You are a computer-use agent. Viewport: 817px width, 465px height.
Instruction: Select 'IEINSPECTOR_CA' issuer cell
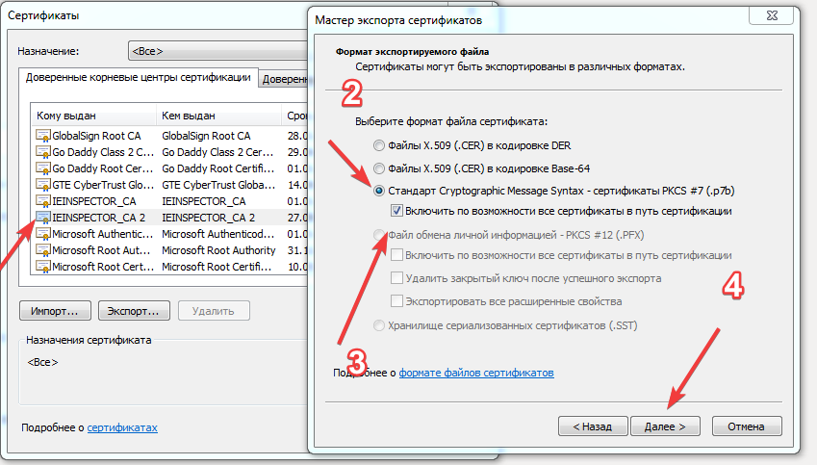204,201
